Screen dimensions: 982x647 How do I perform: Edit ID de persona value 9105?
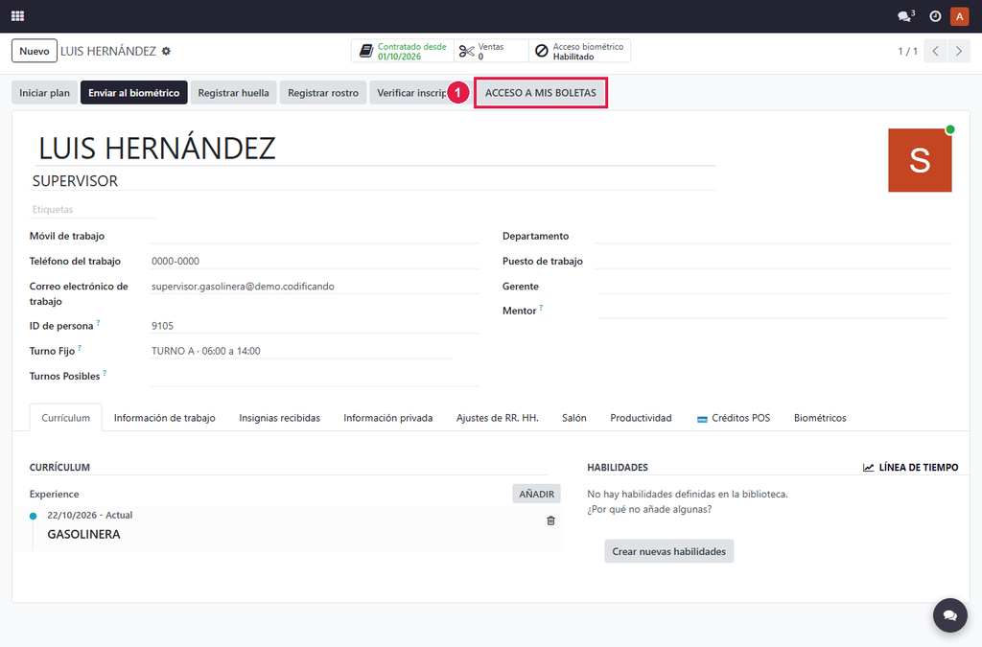coord(314,325)
